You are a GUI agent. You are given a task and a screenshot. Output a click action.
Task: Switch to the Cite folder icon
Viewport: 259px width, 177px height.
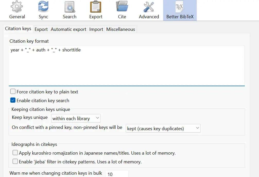[122, 7]
